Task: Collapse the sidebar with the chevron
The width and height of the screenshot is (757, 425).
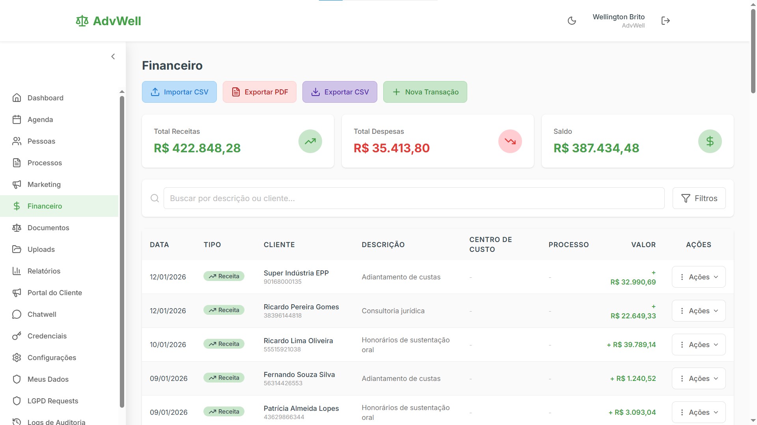Action: (x=113, y=56)
